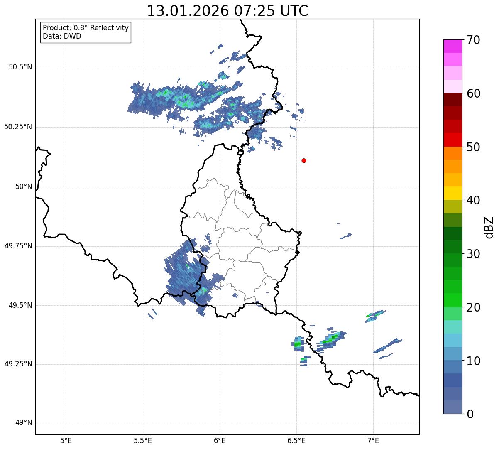Click the colorbar tick value 70
This screenshot has height=449, width=499.
pos(473,40)
